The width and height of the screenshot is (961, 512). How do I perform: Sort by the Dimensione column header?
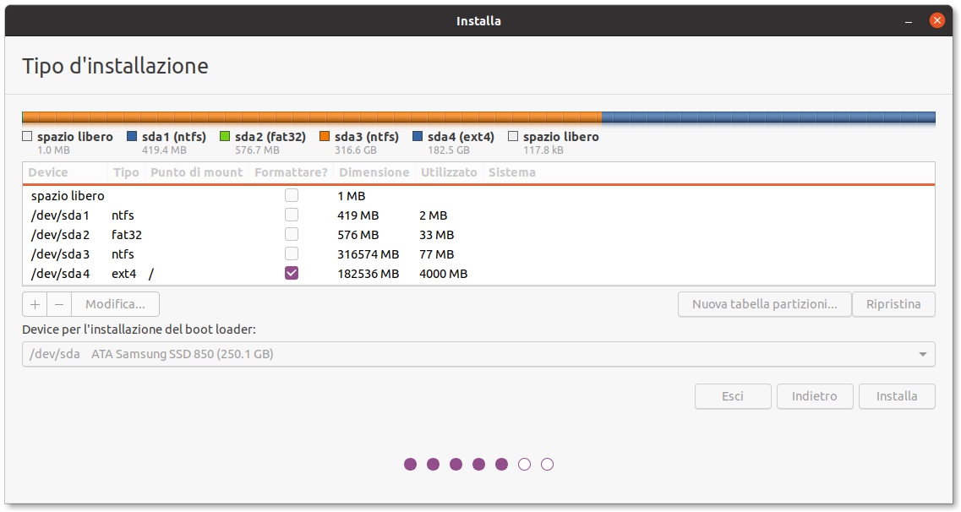click(374, 172)
